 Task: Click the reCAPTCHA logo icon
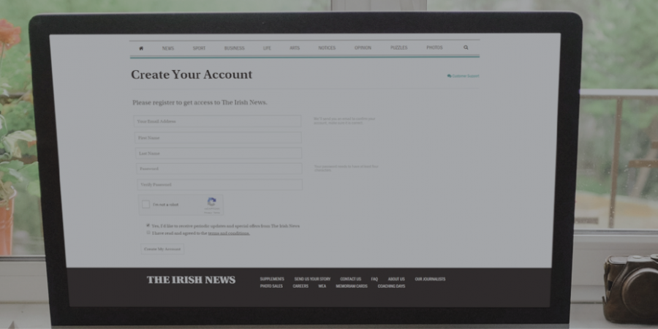[212, 202]
